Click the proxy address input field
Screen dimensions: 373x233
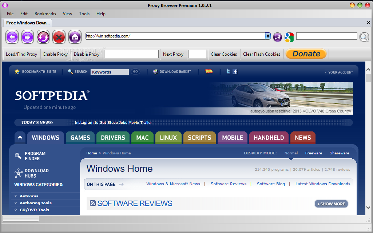coord(131,54)
